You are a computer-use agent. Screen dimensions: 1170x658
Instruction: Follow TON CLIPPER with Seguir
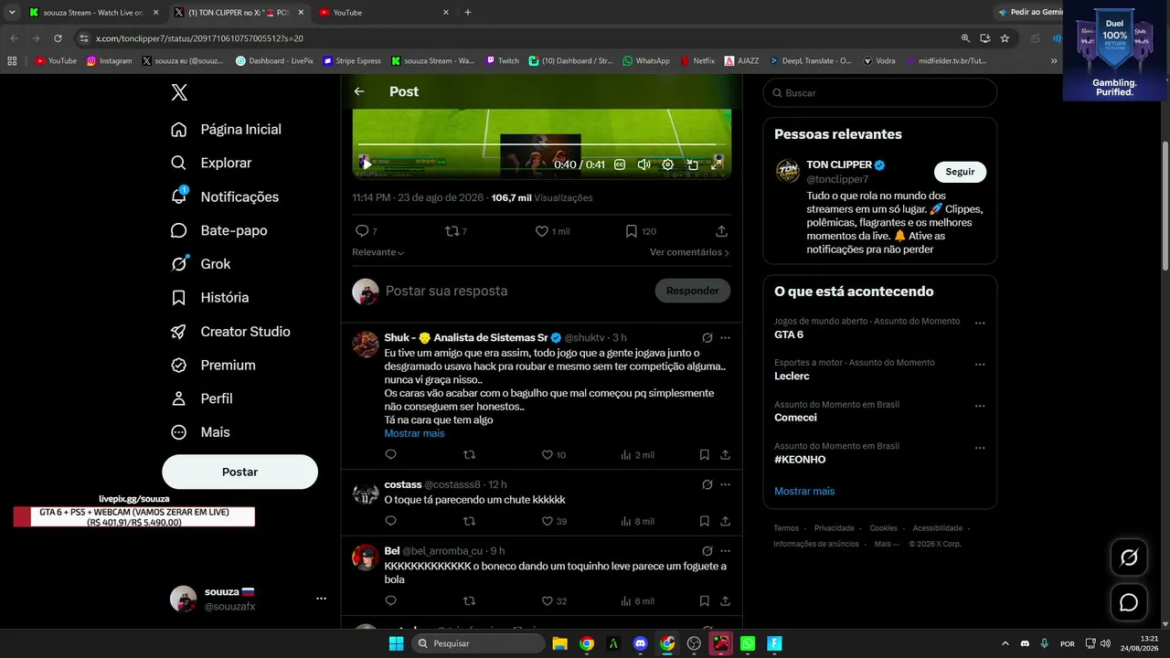point(960,172)
